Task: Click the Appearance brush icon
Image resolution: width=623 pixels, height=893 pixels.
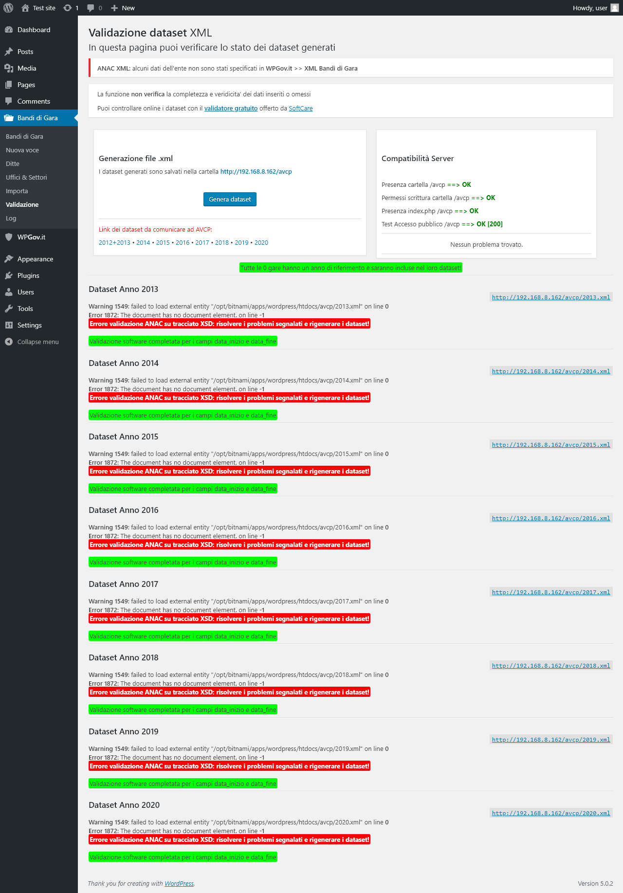Action: [x=9, y=259]
